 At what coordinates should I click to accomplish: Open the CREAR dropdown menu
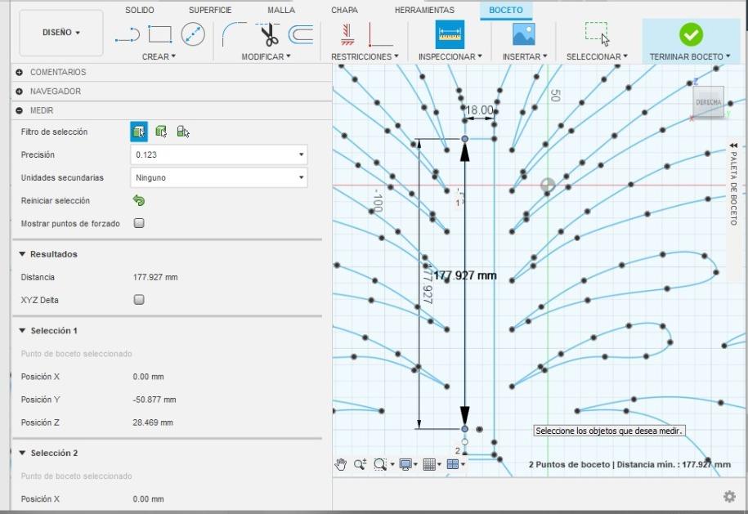click(159, 56)
